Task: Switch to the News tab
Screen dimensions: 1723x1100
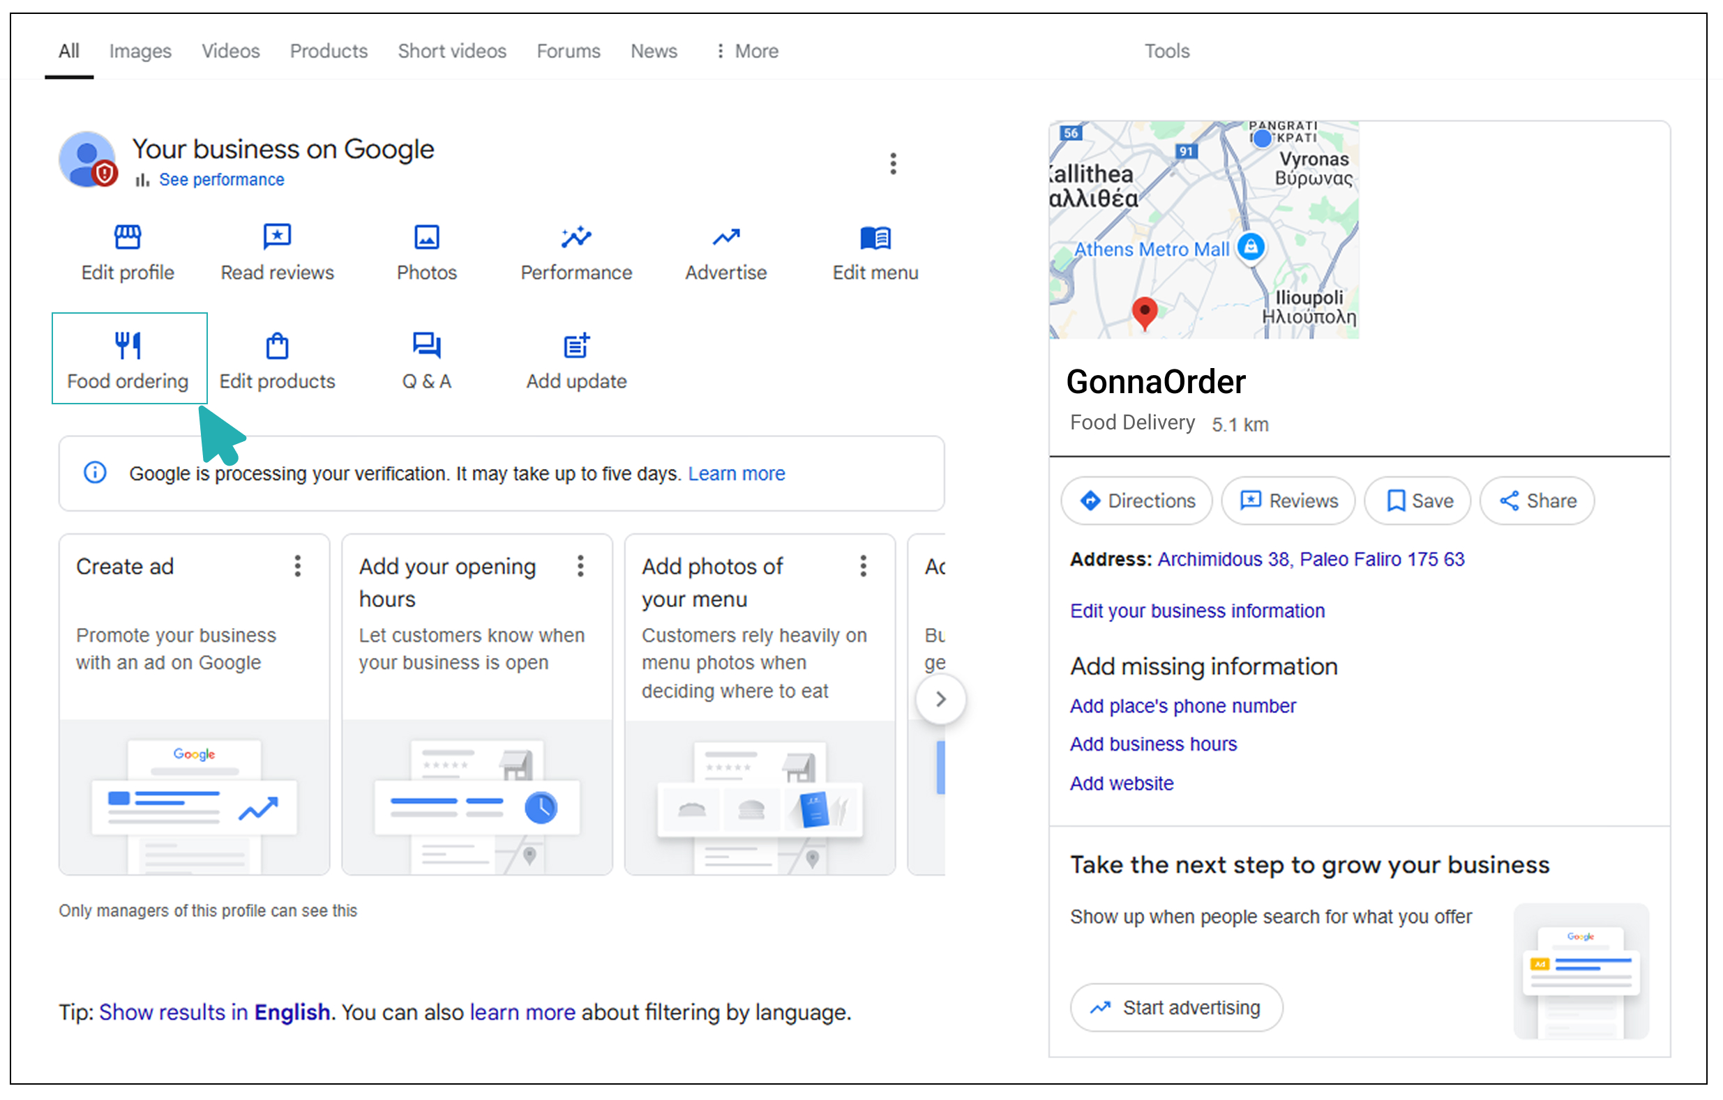Action: point(654,51)
